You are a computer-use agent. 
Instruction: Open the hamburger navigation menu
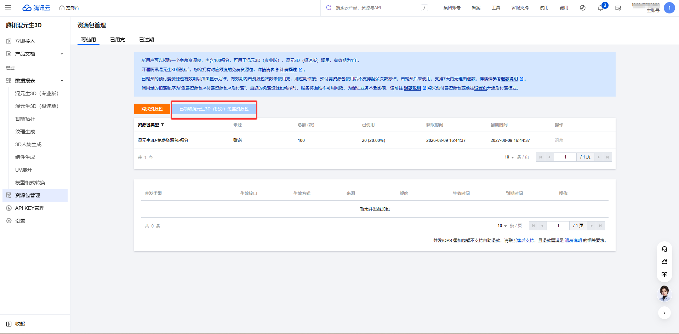point(8,8)
